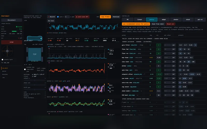Focus the setpoint offset set value field

(x=167, y=74)
